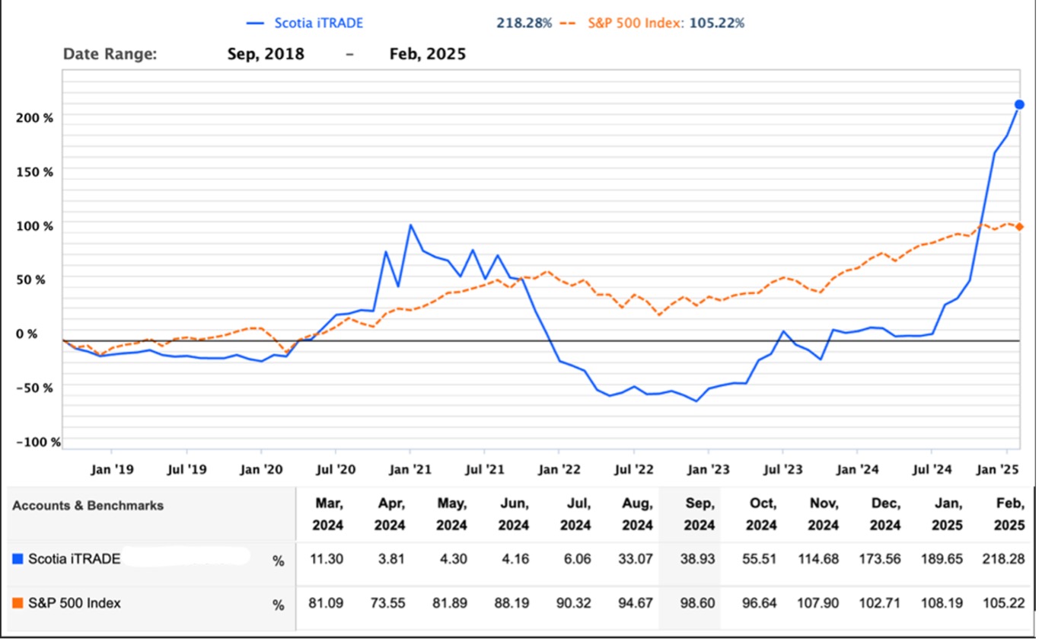The width and height of the screenshot is (1039, 642).
Task: Click the 55.51 cell for October
Action: point(761,559)
